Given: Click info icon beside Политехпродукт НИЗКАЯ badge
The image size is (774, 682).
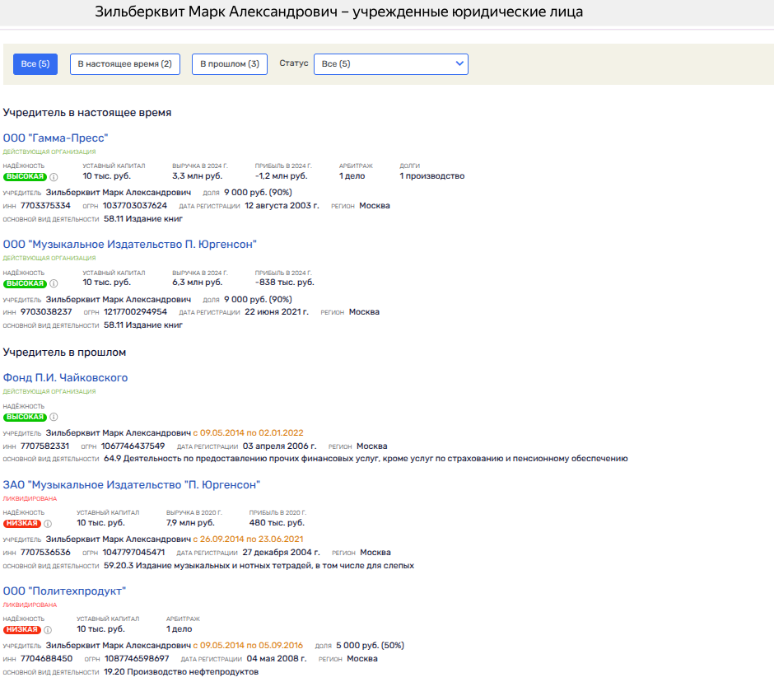Looking at the screenshot, I should click(47, 630).
